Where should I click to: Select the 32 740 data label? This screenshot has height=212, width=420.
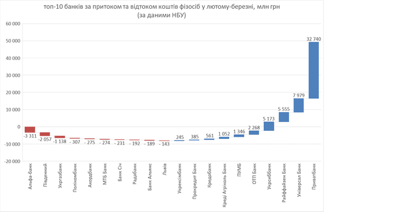coord(314,39)
